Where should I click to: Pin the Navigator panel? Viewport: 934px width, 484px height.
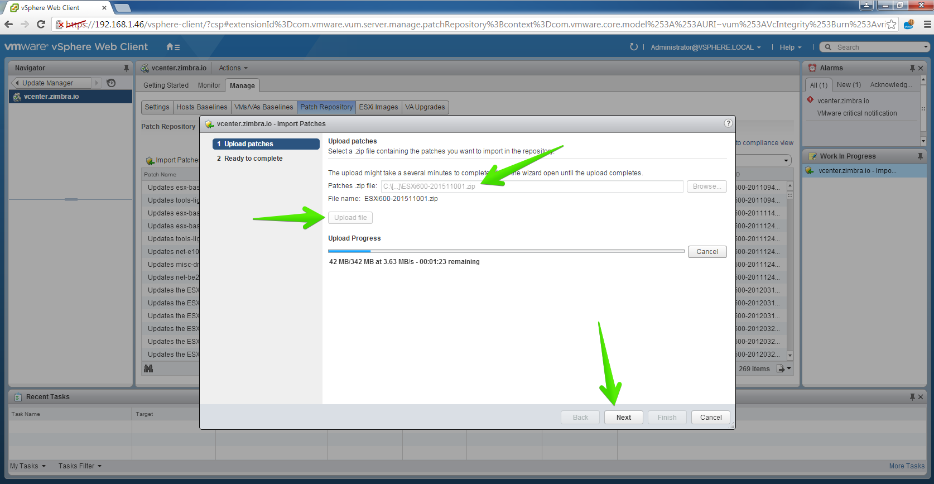(x=126, y=68)
